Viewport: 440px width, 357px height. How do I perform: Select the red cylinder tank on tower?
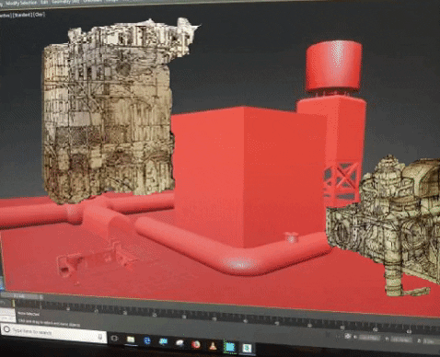[334, 66]
